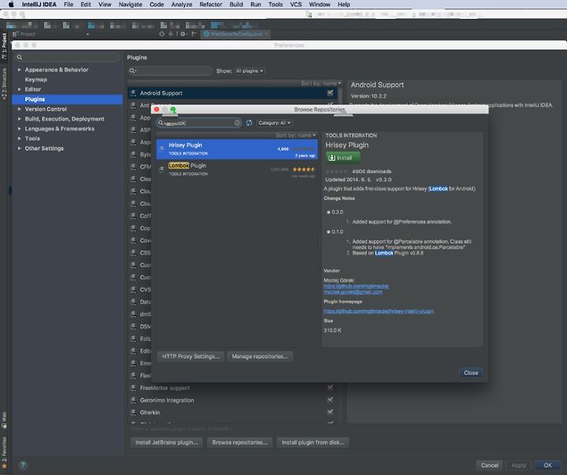The height and width of the screenshot is (475, 567).
Task: Click OK in Preferences
Action: click(548, 466)
